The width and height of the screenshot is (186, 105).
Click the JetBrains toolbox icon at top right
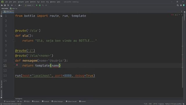tap(184, 5)
